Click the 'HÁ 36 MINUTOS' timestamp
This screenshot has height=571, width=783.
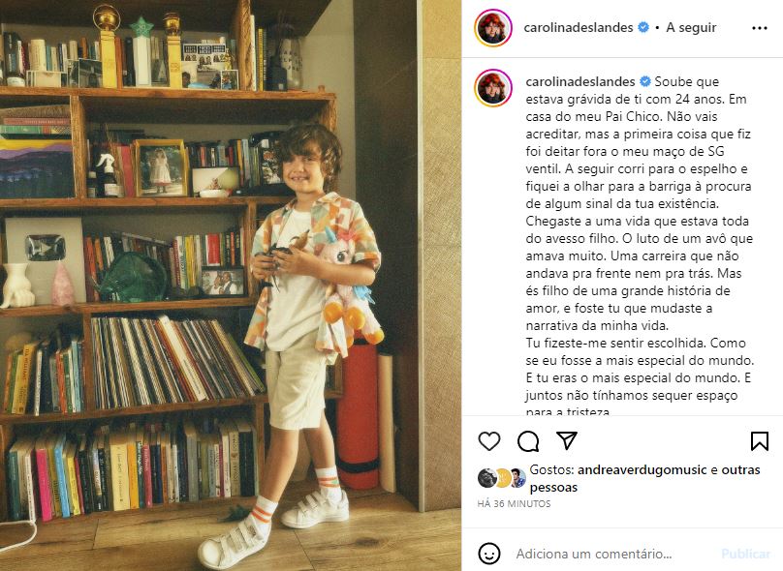(514, 503)
